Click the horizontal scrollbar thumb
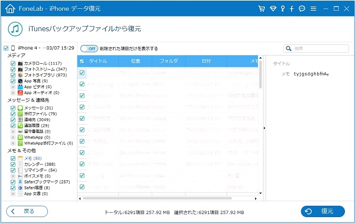Screen dimensions: 355x223 157,198
